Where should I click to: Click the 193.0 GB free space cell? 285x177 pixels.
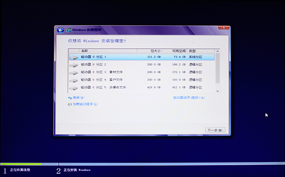pyautogui.click(x=178, y=80)
